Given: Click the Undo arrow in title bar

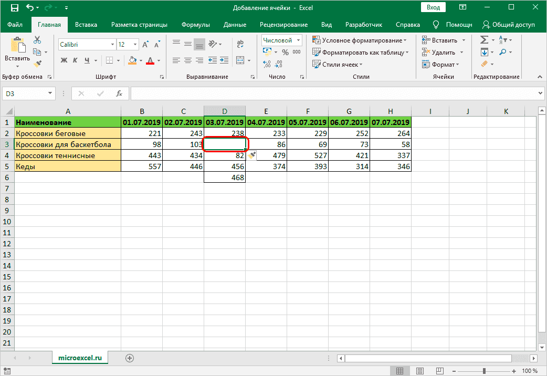Looking at the screenshot, I should pyautogui.click(x=30, y=8).
